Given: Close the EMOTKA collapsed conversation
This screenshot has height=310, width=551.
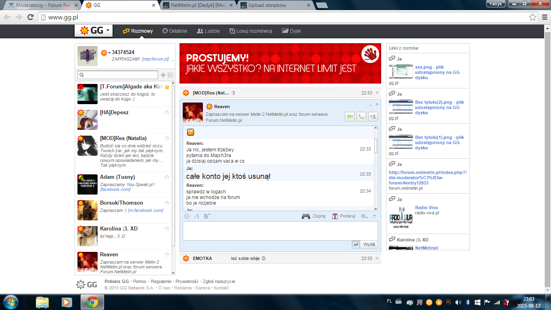Looking at the screenshot, I should (377, 258).
